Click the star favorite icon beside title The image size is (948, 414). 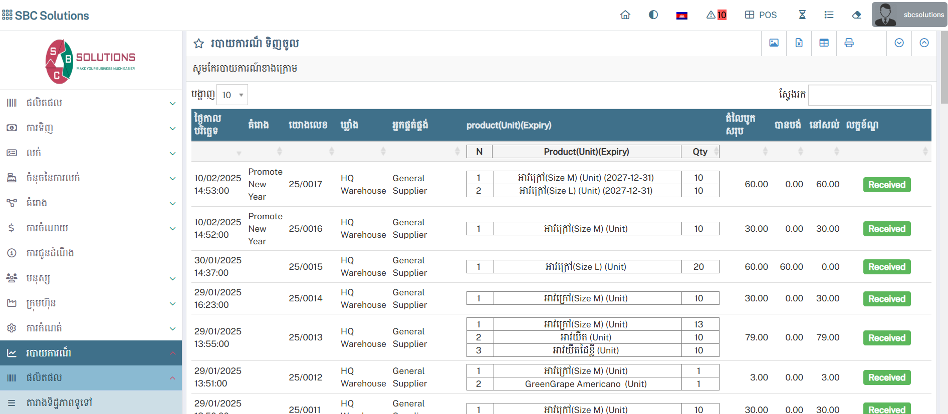point(199,44)
